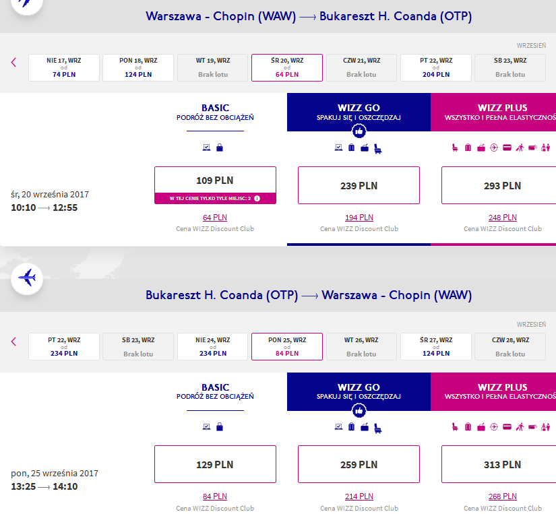Click trolley bag icon under outbound WIZZ PLUS
The height and width of the screenshot is (514, 556).
[481, 148]
